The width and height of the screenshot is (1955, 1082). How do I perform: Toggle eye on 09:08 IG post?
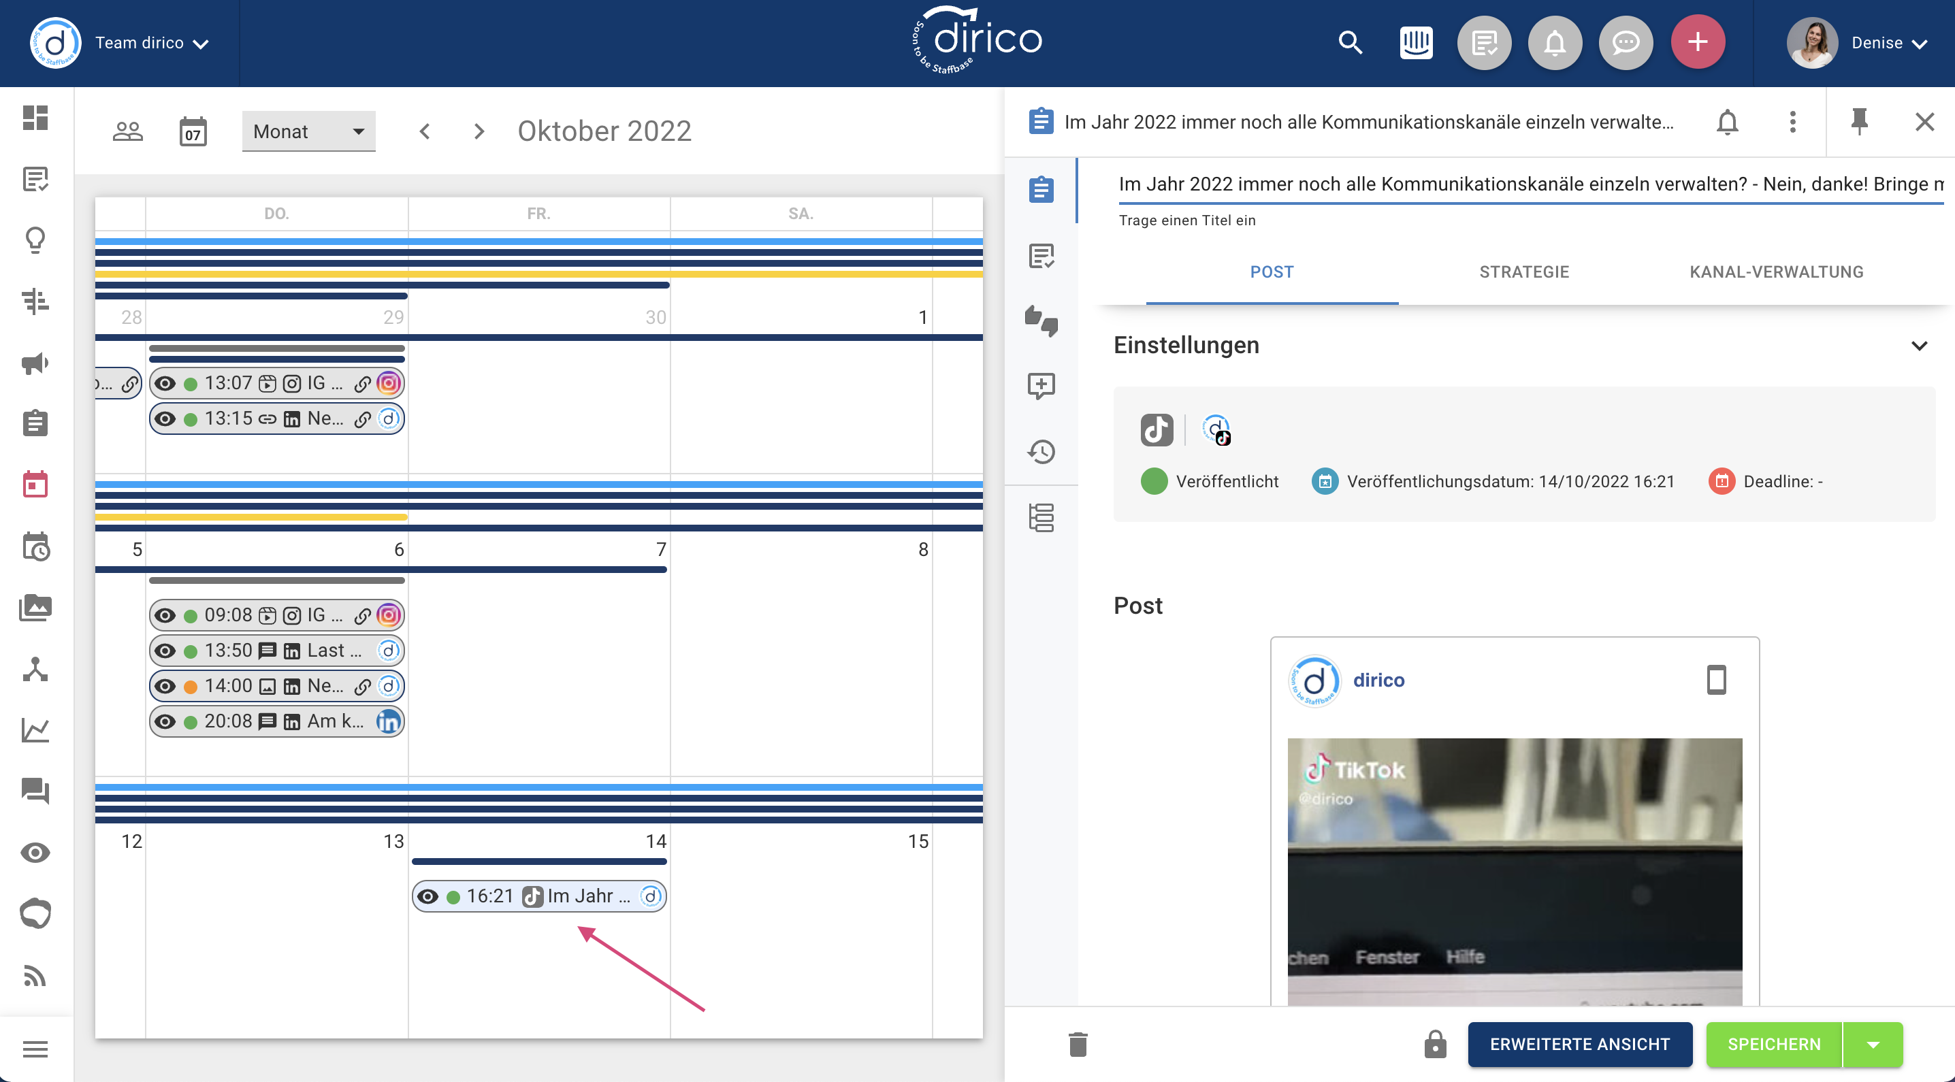[165, 615]
